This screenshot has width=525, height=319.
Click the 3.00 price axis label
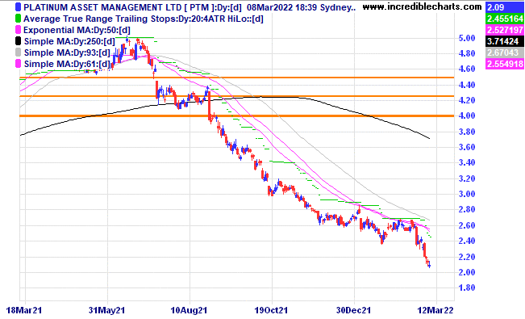click(467, 194)
